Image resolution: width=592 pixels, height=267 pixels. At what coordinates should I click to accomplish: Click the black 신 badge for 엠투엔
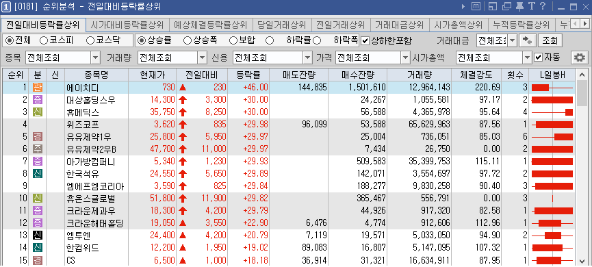point(38,236)
